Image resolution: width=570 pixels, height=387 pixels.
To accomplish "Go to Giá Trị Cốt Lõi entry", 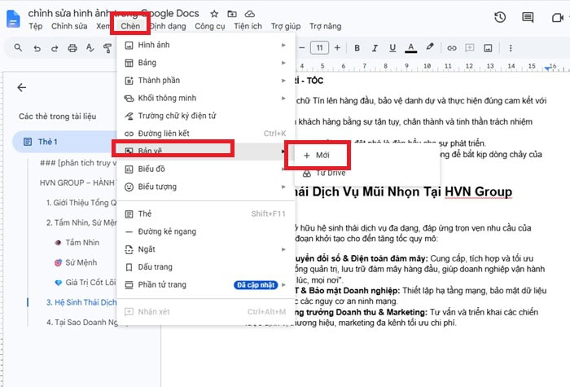I will (90, 283).
